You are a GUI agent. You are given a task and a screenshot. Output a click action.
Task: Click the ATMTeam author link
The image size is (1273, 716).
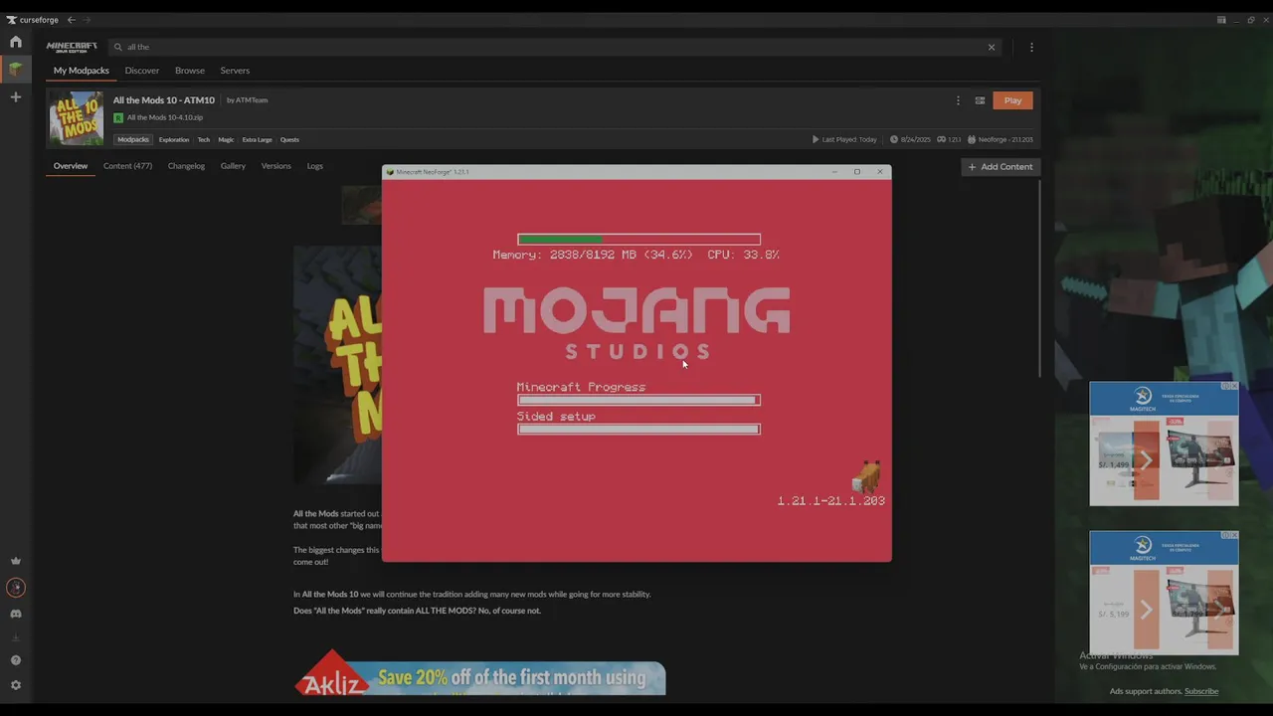coord(252,100)
